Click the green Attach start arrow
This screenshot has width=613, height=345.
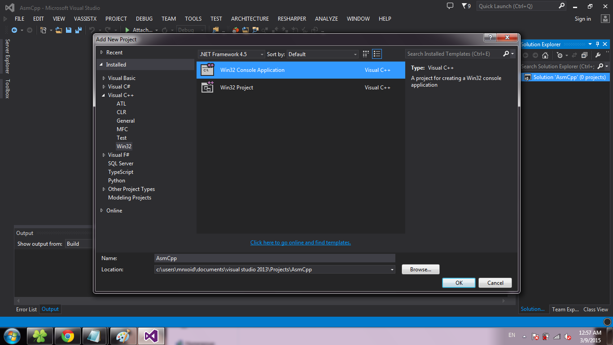[127, 30]
